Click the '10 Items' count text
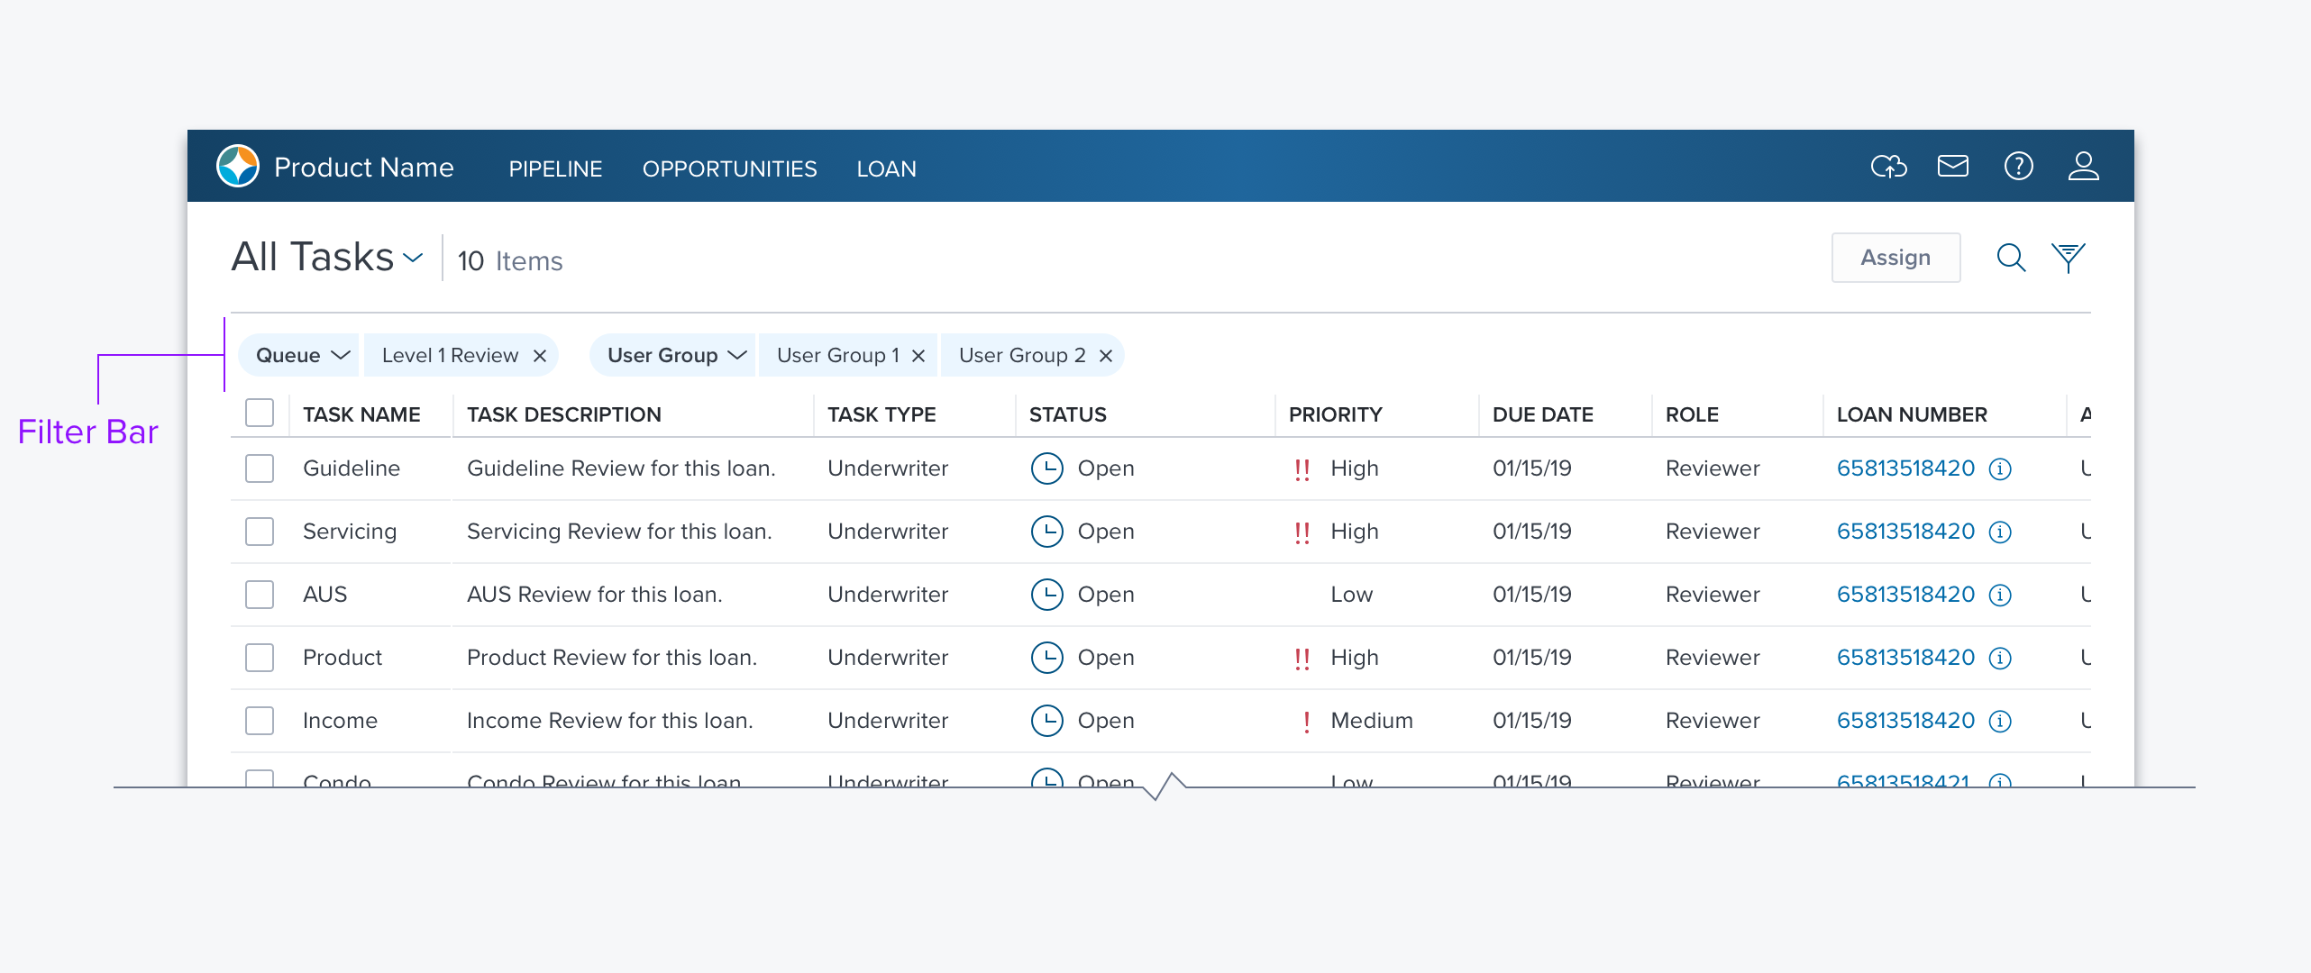This screenshot has width=2311, height=973. tap(510, 261)
